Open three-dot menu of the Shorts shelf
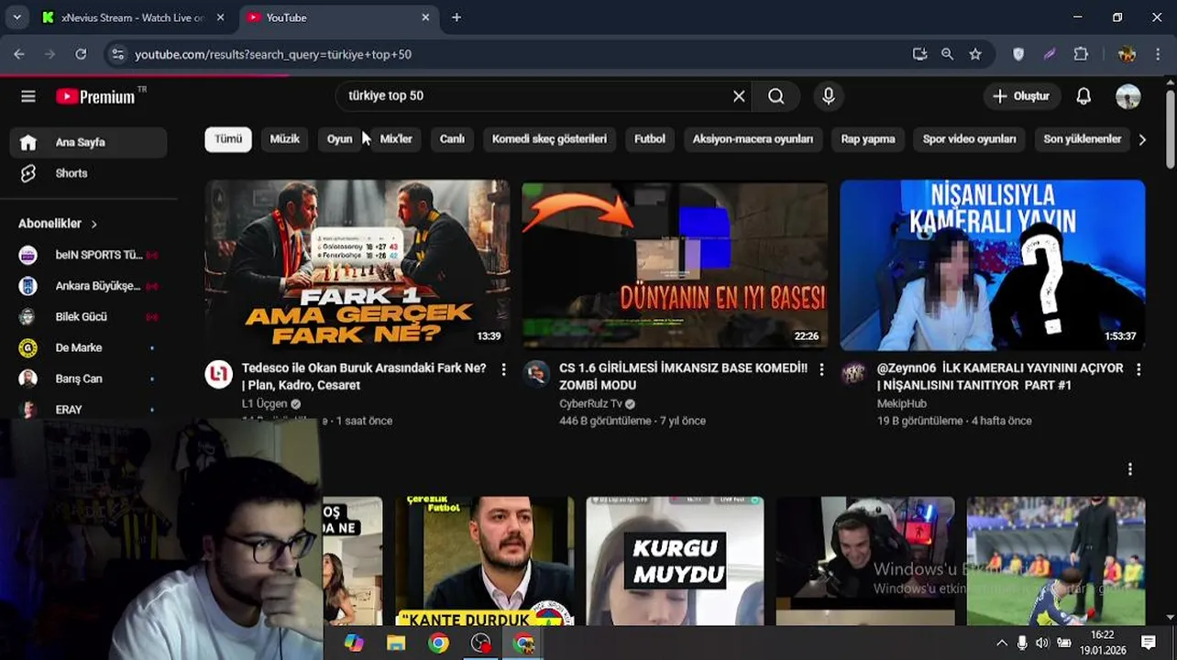1177x660 pixels. coord(1129,469)
